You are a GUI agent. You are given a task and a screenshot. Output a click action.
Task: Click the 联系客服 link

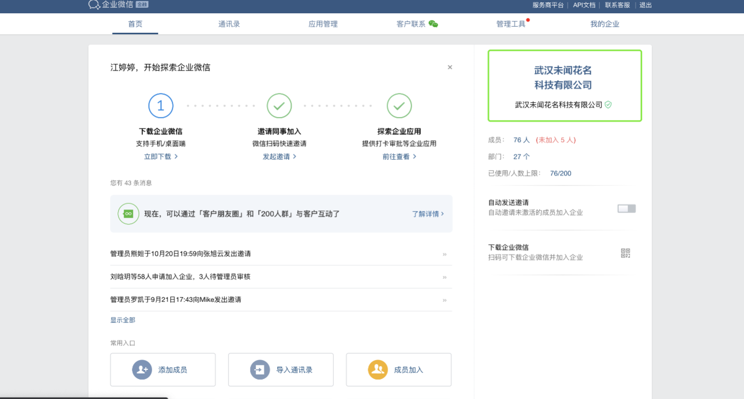[x=617, y=5]
